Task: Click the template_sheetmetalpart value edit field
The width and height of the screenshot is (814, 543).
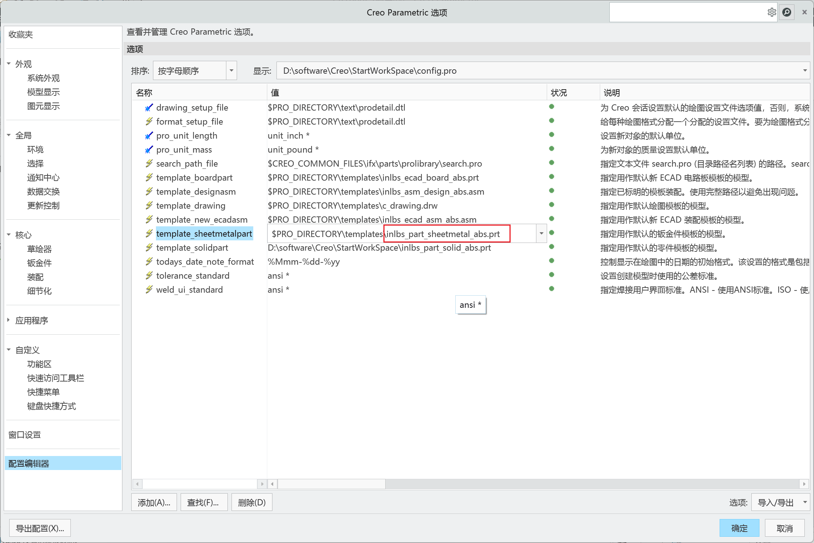Action: pos(402,233)
